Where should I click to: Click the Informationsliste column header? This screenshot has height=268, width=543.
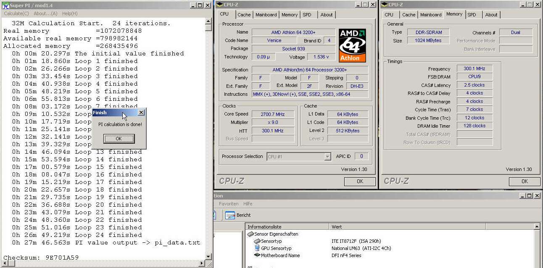[287, 227]
